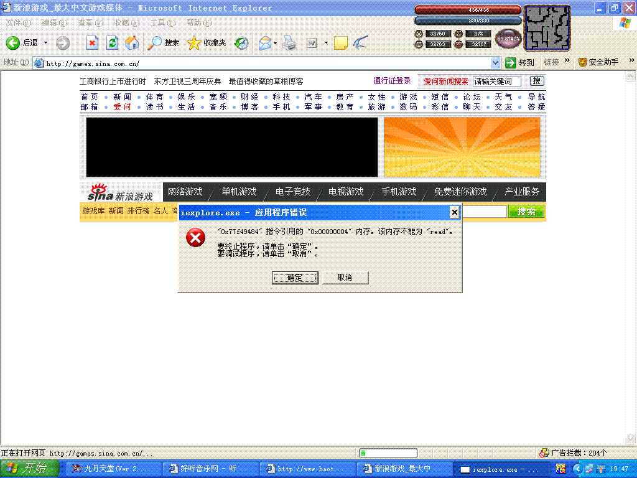
Task: Open the 帮助 menu
Action: click(x=199, y=23)
